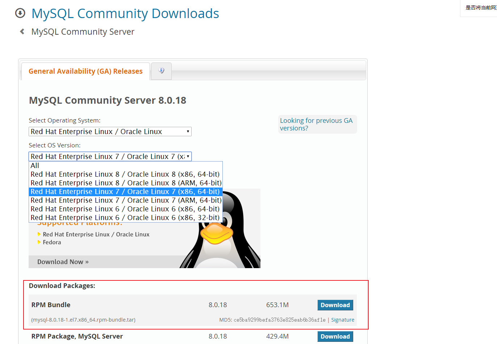
Task: Choose Red Hat Enterprise Linux 8 (ARM, 64-bit)
Action: point(126,183)
